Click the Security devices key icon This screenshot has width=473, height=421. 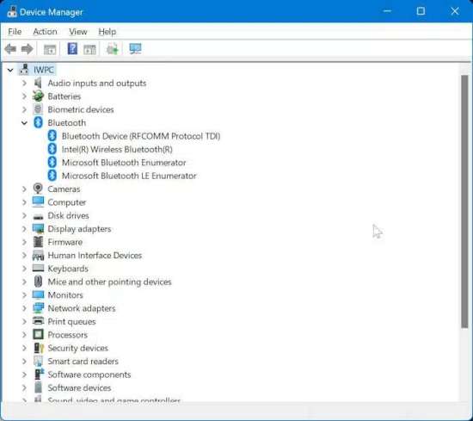click(39, 348)
